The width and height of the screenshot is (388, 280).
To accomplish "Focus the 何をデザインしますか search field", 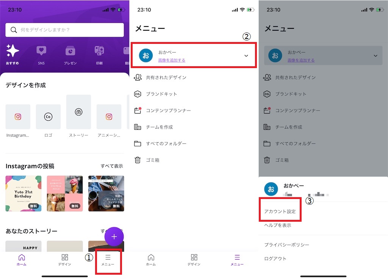I will pos(64,30).
